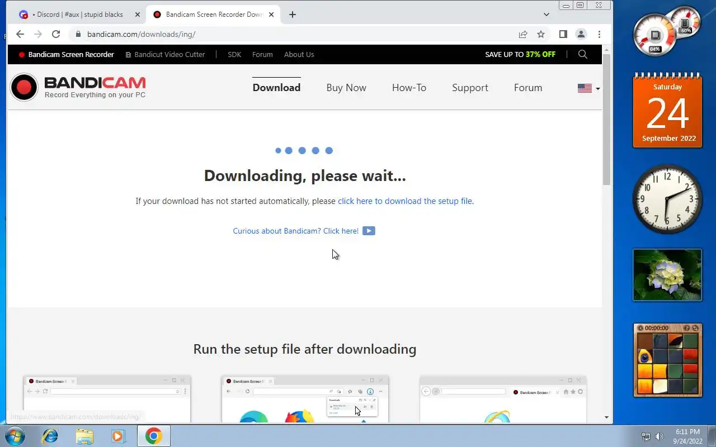Viewport: 716px width, 447px height.
Task: Open the language flag dropdown
Action: point(588,88)
